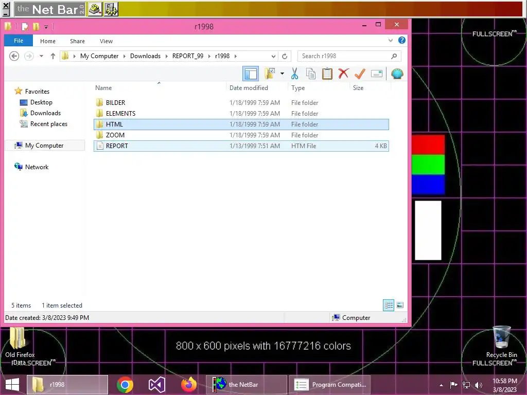Close the Net Bar with its X button
Viewport: 527px width, 395px height.
click(6, 5)
